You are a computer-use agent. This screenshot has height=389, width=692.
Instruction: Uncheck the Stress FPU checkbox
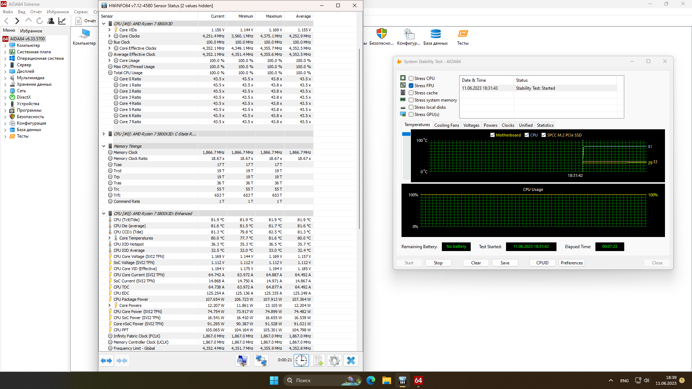click(x=411, y=85)
